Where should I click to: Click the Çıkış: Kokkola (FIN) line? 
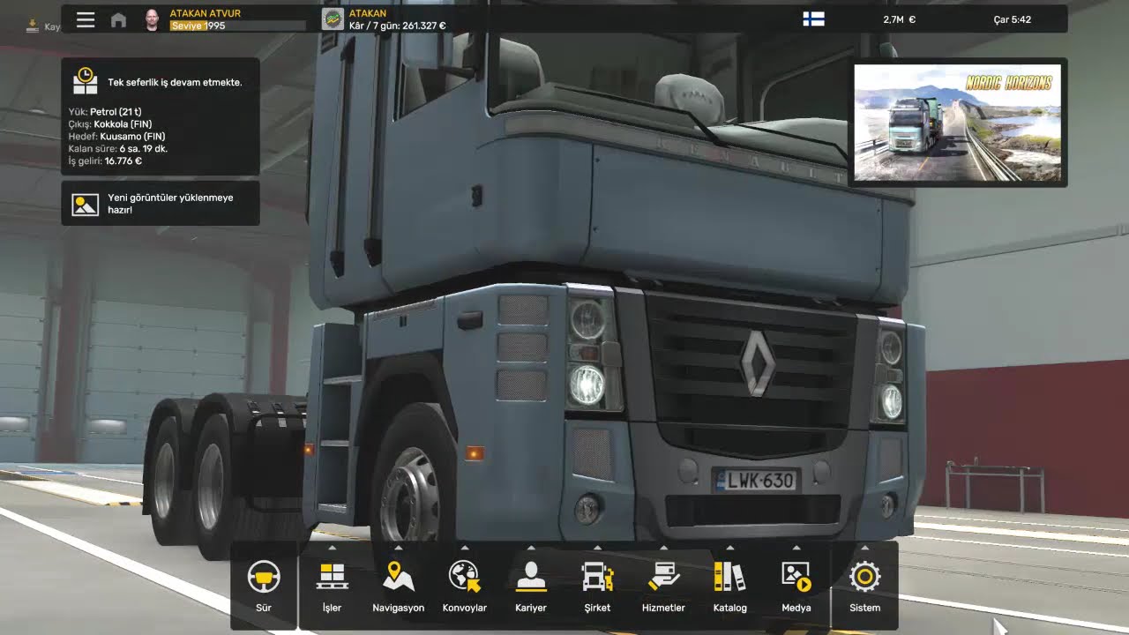point(109,124)
